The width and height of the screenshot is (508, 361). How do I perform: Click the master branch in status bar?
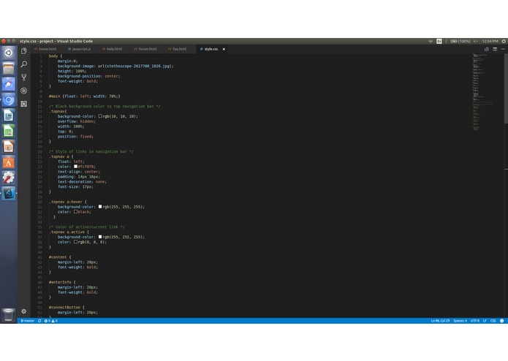[28, 321]
